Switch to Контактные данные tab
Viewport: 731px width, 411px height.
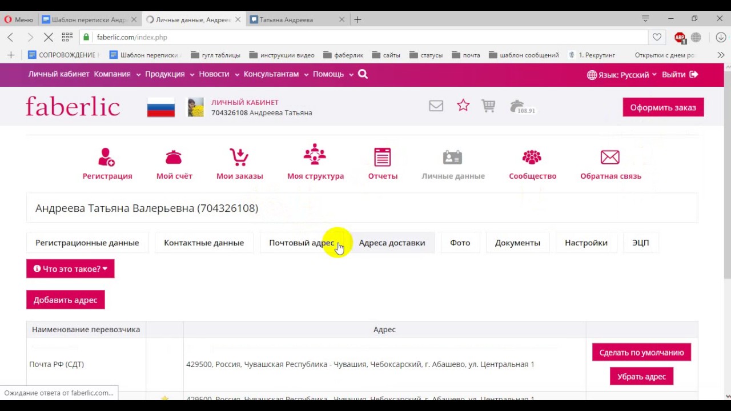point(204,243)
